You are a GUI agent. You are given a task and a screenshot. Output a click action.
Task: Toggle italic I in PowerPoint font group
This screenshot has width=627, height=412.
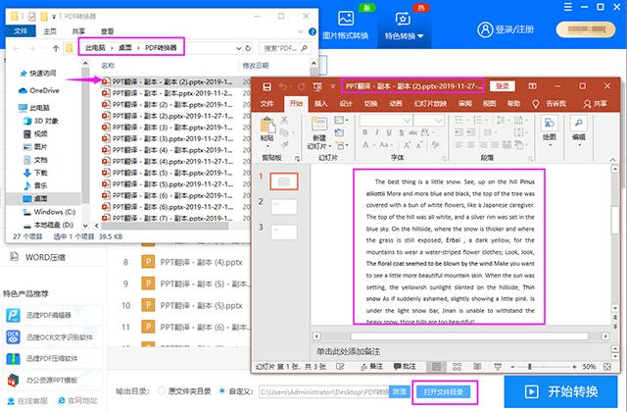pyautogui.click(x=376, y=132)
